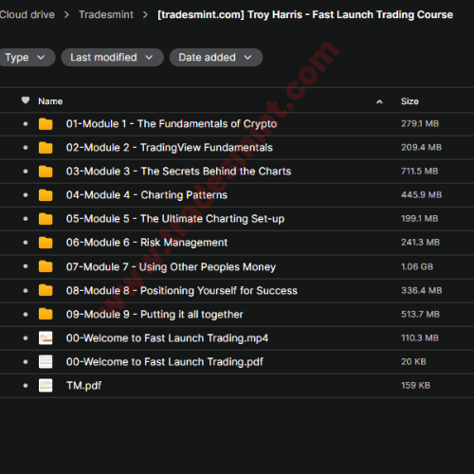Click favourite dot on Module 2 row
This screenshot has height=474, width=474.
(26, 148)
